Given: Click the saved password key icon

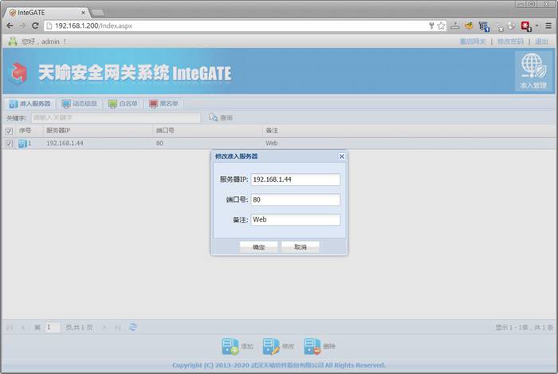Looking at the screenshot, I should (x=431, y=26).
